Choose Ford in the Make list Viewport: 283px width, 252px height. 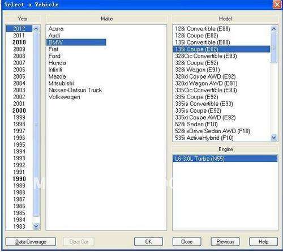54,56
